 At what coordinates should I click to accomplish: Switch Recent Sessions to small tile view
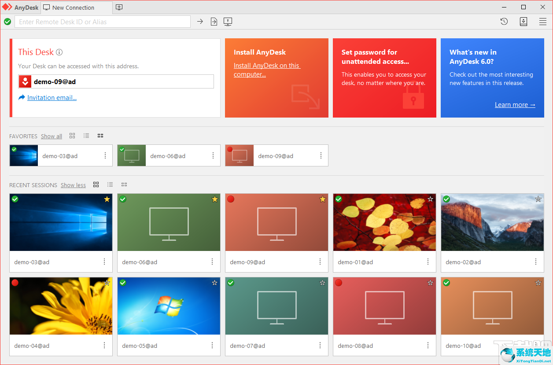(x=124, y=184)
